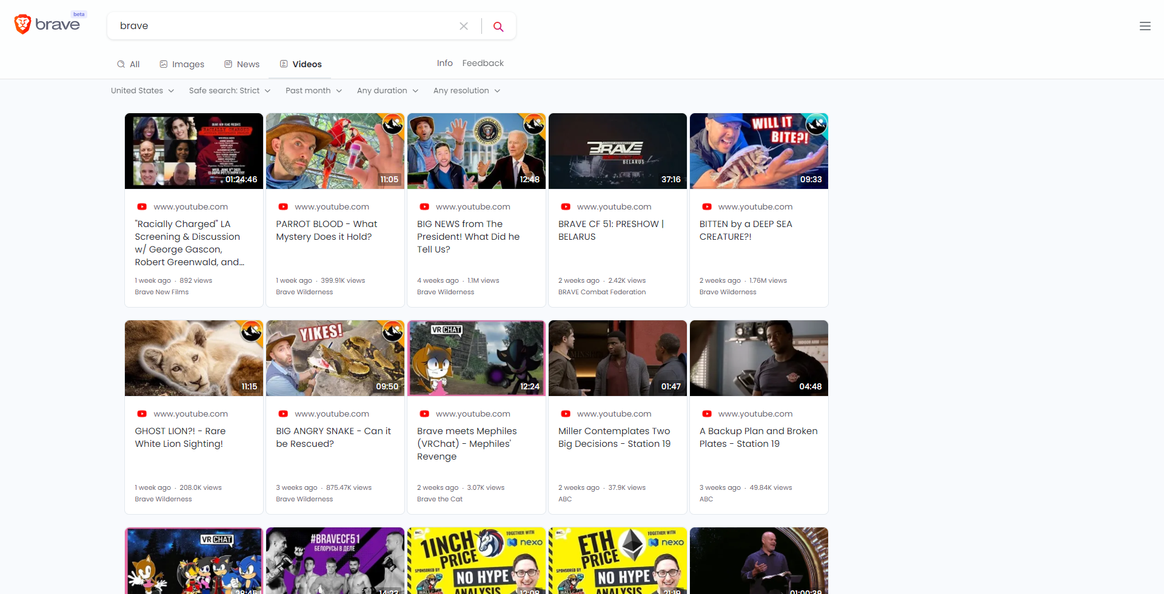Click YouTube icon on BIG ANGRY SNAKE card
This screenshot has height=594, width=1164.
[x=283, y=414]
